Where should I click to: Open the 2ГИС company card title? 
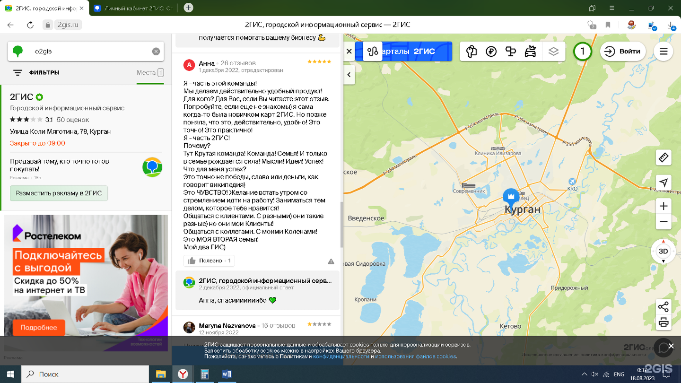pos(22,97)
